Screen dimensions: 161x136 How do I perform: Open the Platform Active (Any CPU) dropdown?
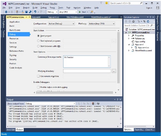(x=101, y=24)
